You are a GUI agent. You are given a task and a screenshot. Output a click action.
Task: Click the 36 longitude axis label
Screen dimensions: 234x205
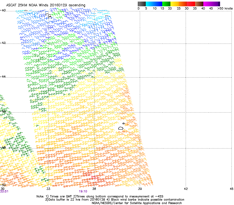point(94,189)
